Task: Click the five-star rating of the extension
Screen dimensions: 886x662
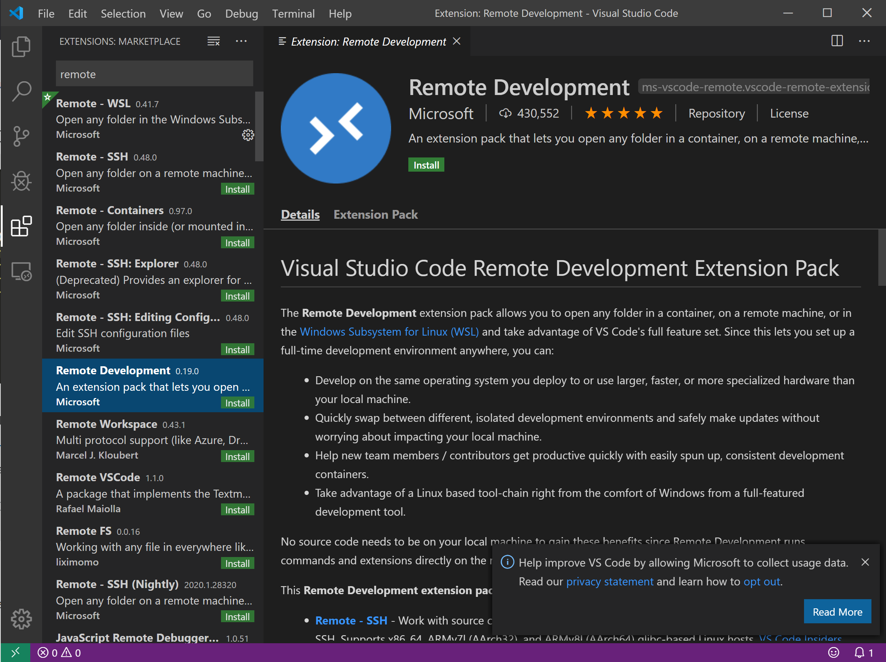Action: [x=623, y=113]
